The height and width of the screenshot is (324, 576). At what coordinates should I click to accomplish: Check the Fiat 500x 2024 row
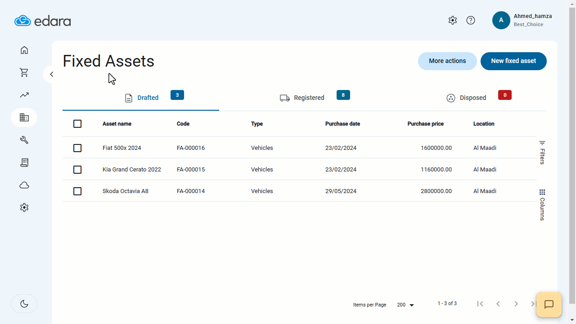click(77, 148)
